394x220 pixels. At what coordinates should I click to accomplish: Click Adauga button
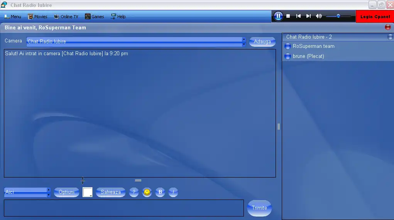(x=262, y=41)
